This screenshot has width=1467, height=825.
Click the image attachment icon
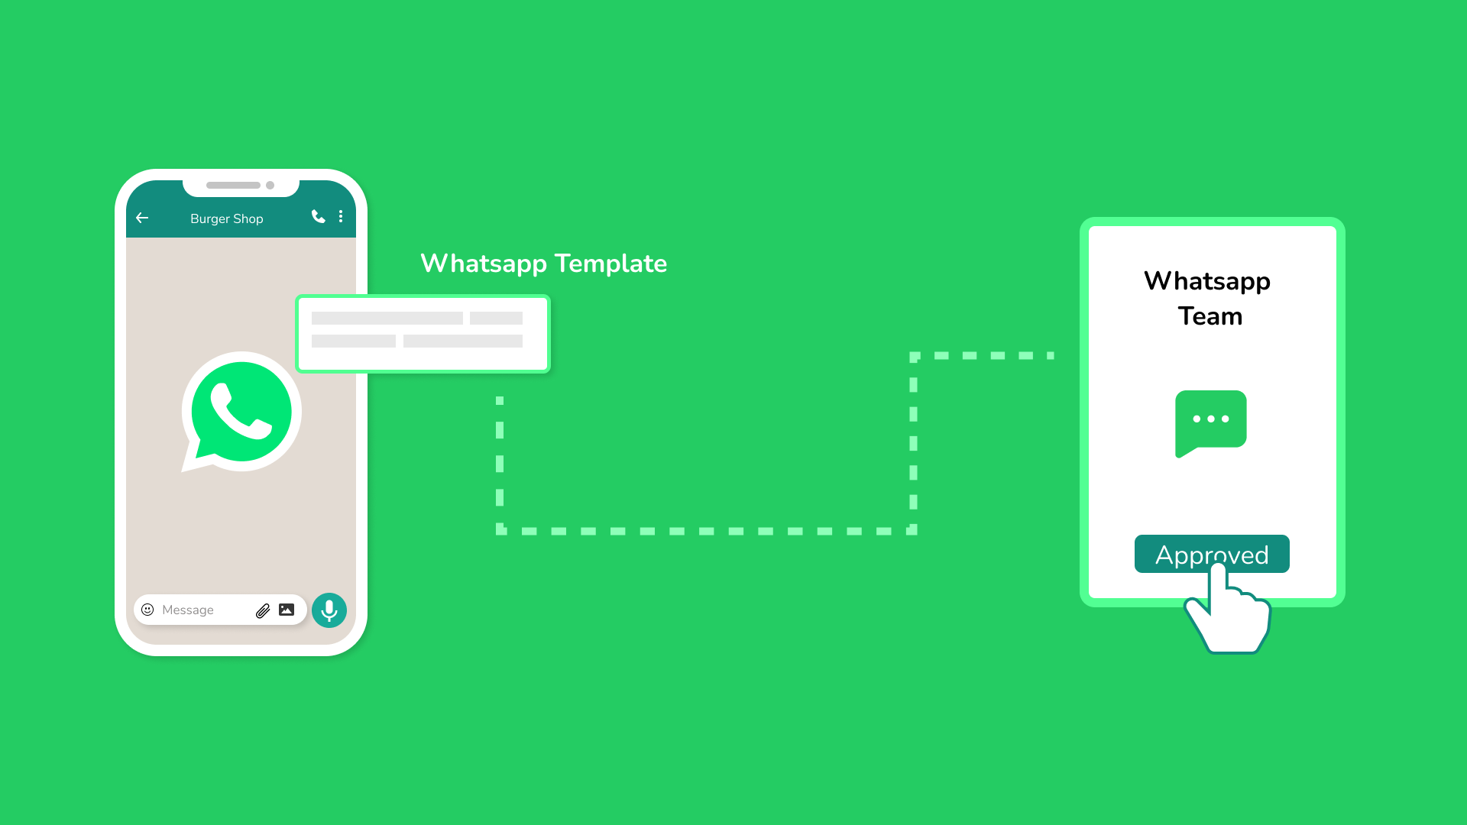tap(287, 610)
